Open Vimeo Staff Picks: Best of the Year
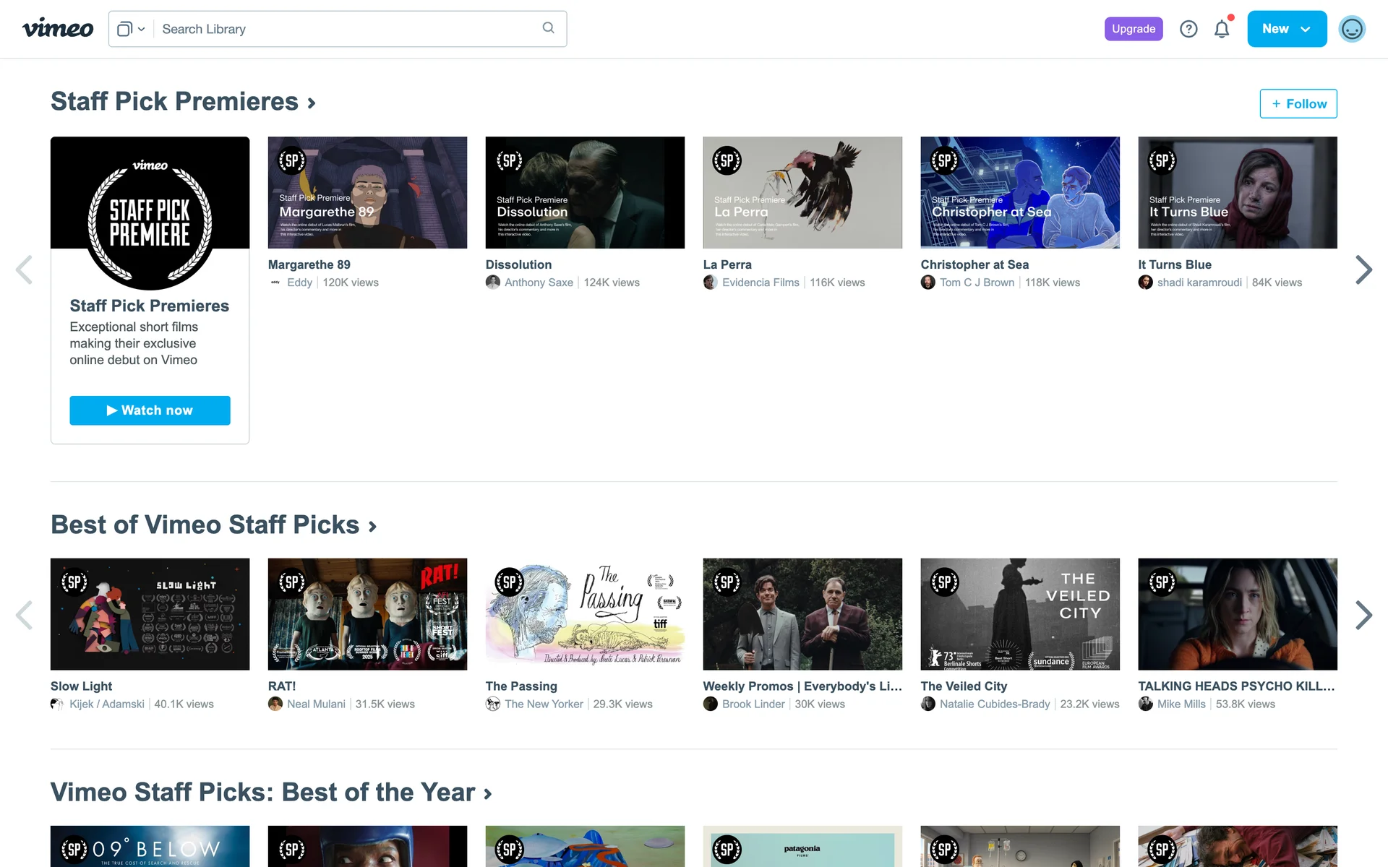Screen dimensions: 1388x867 pyautogui.click(x=271, y=793)
